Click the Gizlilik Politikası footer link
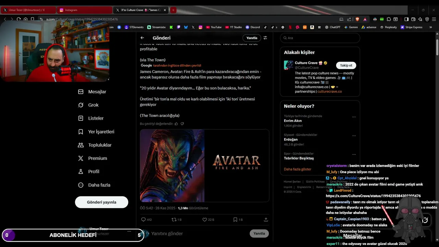This screenshot has width=439, height=247. tap(315, 181)
